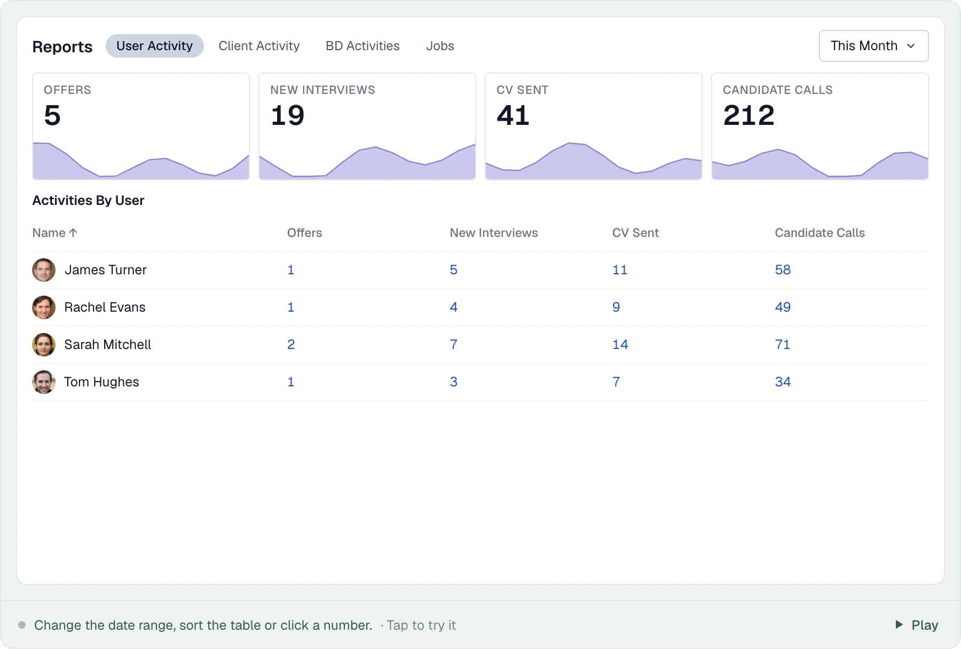961x650 pixels.
Task: Open Rachel Evans's CV Sent count 9
Action: (x=616, y=307)
